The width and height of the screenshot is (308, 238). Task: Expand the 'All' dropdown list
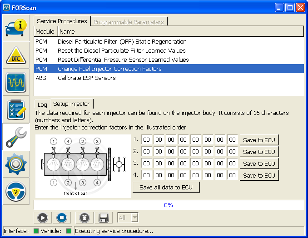pos(134,218)
